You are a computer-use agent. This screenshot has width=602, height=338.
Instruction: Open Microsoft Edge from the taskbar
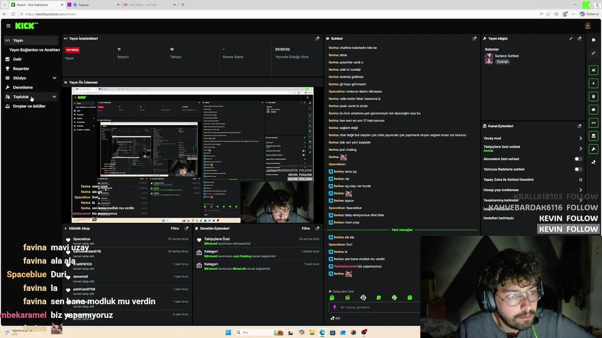pyautogui.click(x=322, y=332)
